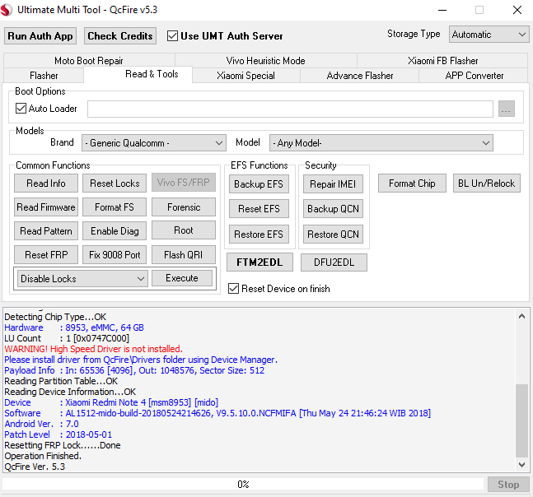Viewport: 533px width, 497px height.
Task: Click the log scrollbar up arrow
Action: pos(522,317)
